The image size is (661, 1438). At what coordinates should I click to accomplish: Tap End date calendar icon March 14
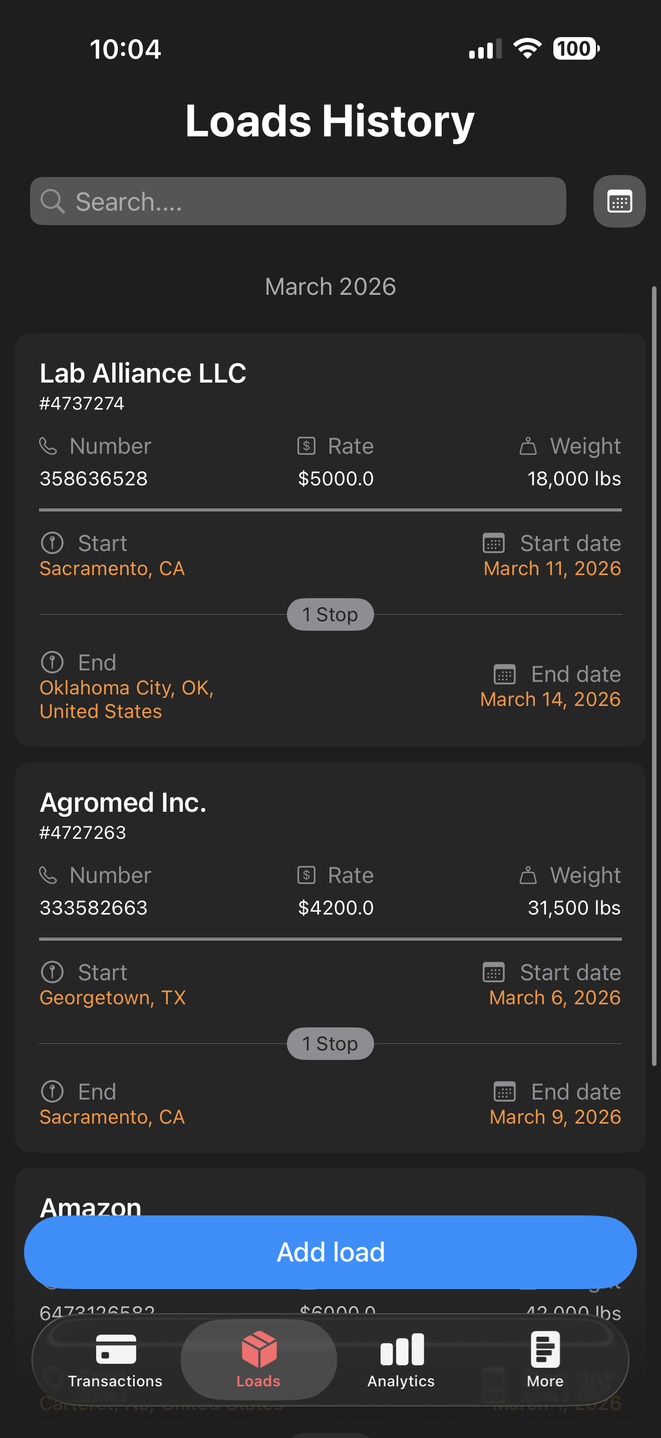(504, 674)
